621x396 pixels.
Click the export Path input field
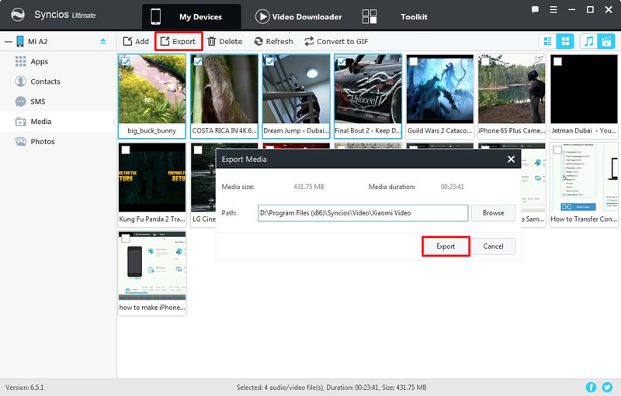[363, 212]
